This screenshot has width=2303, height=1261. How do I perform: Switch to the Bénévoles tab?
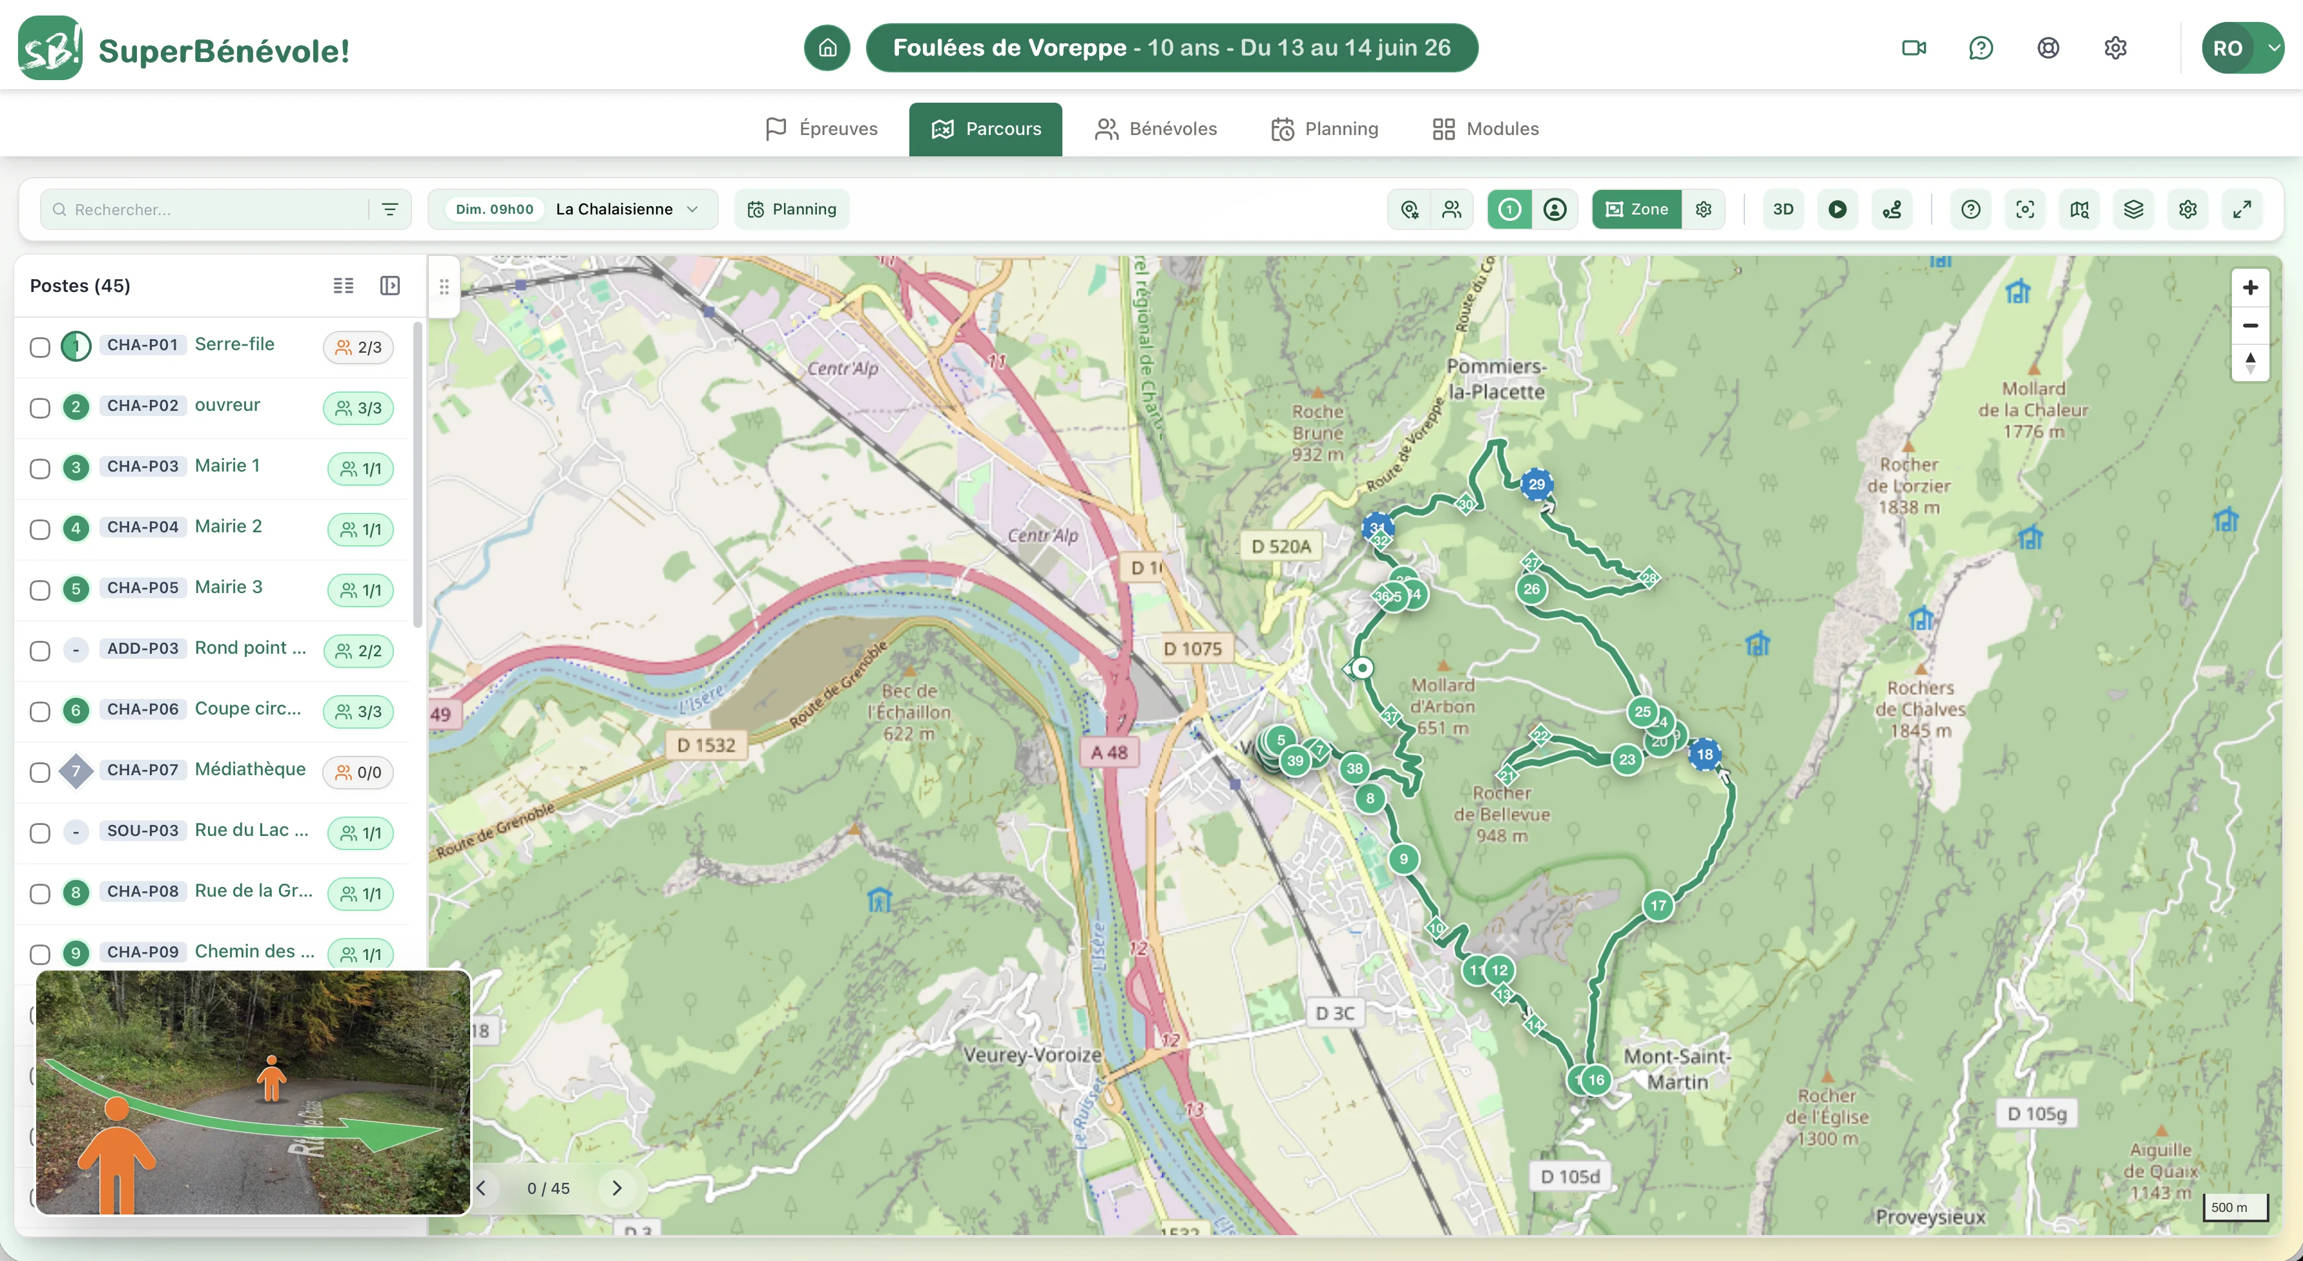[1156, 129]
